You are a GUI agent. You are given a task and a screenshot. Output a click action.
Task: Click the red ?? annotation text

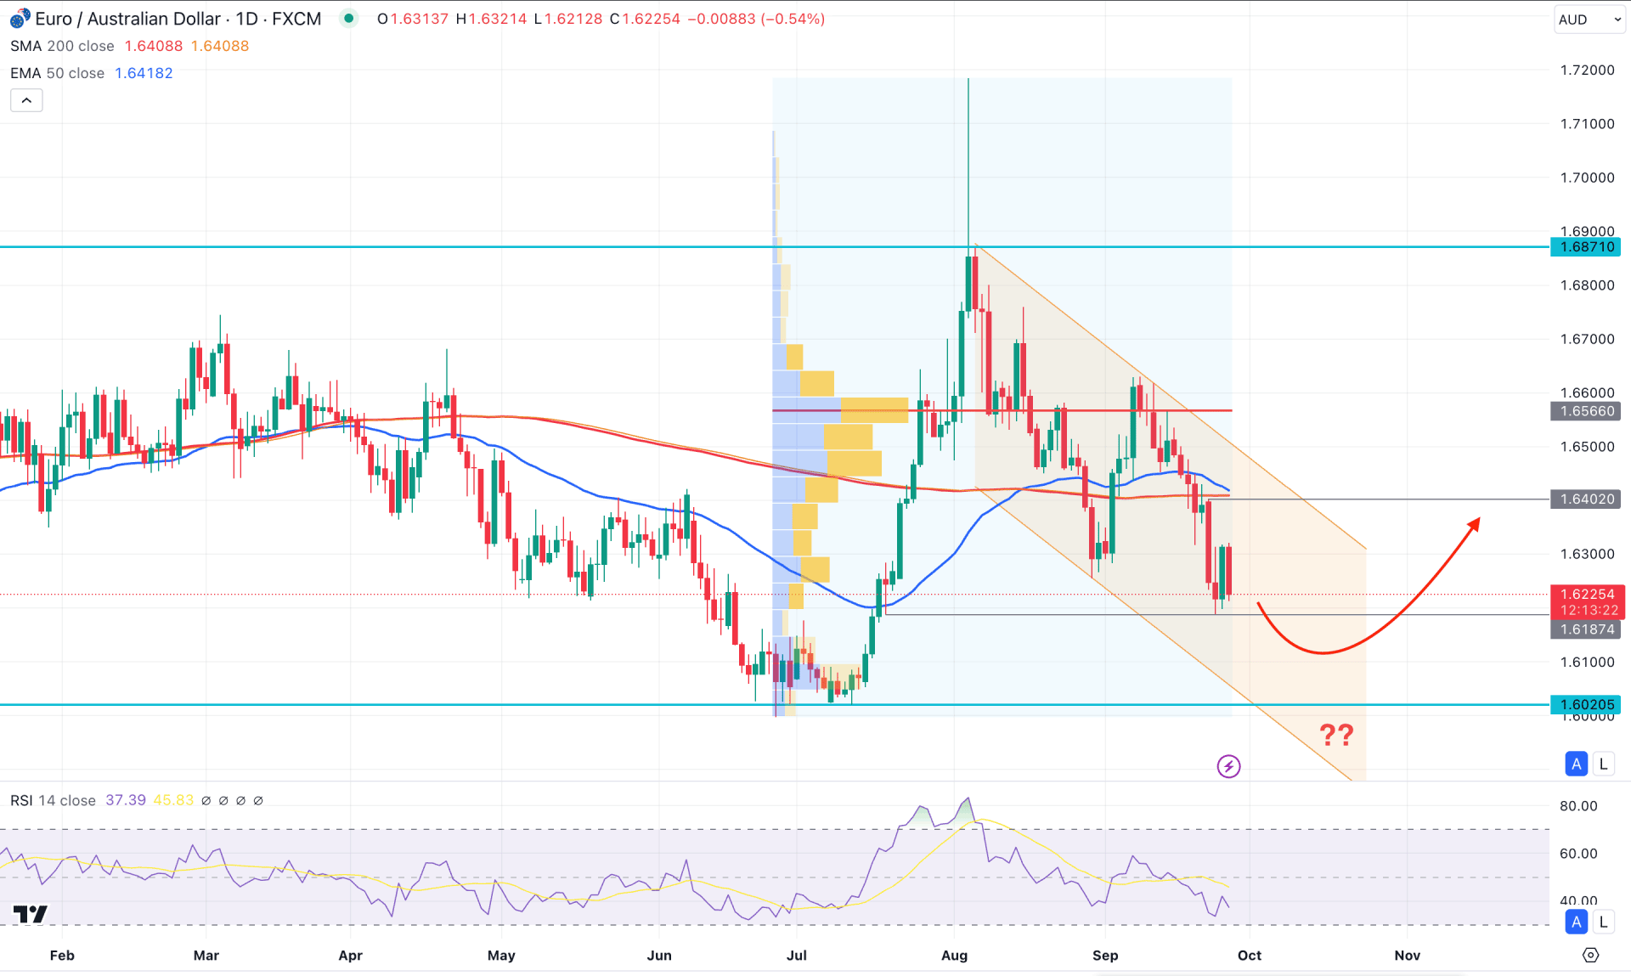[x=1336, y=735]
